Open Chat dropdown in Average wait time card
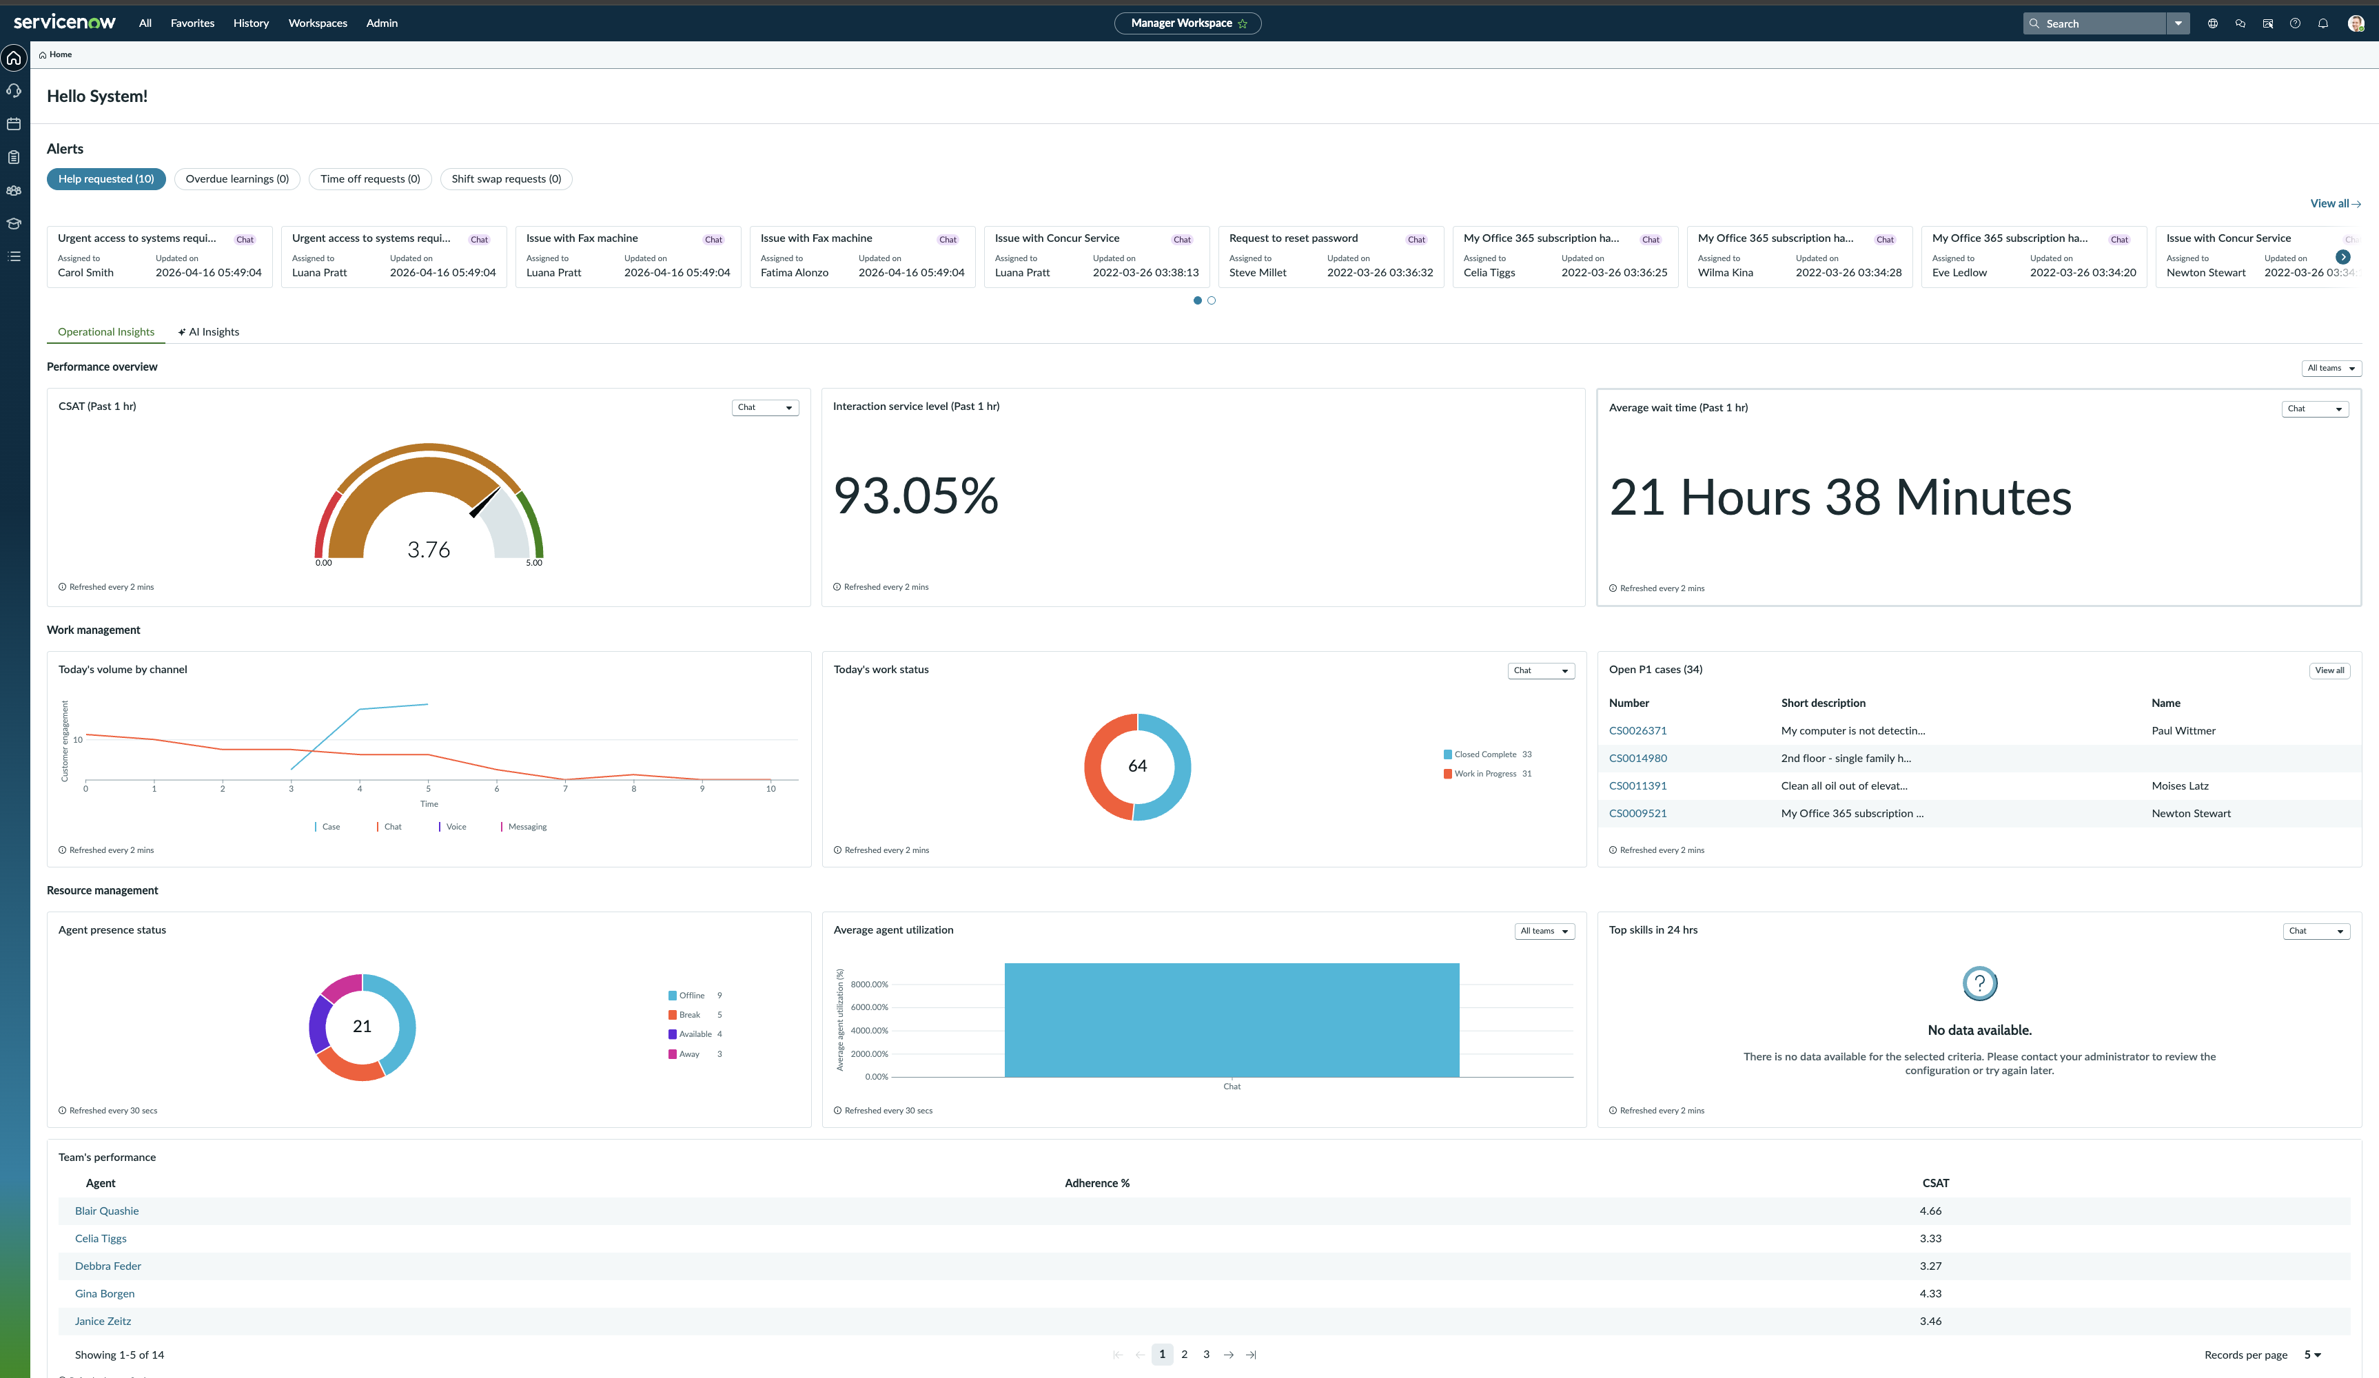Screen dimensions: 2379x1378 [2315, 409]
